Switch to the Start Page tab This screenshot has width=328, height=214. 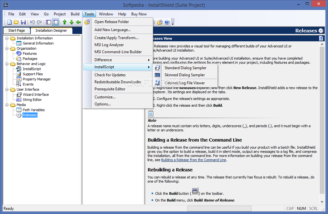click(17, 30)
